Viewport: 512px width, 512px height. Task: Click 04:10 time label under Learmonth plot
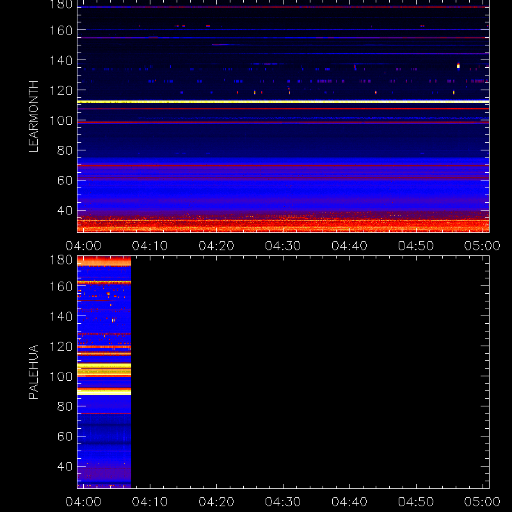tap(150, 246)
